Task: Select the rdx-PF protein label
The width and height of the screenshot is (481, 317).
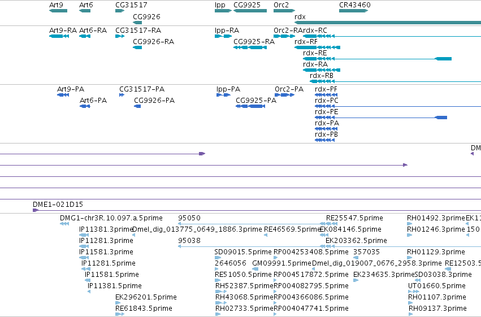Action: [326, 89]
